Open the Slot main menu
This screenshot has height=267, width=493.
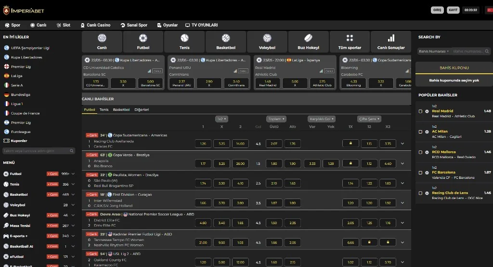[63, 25]
